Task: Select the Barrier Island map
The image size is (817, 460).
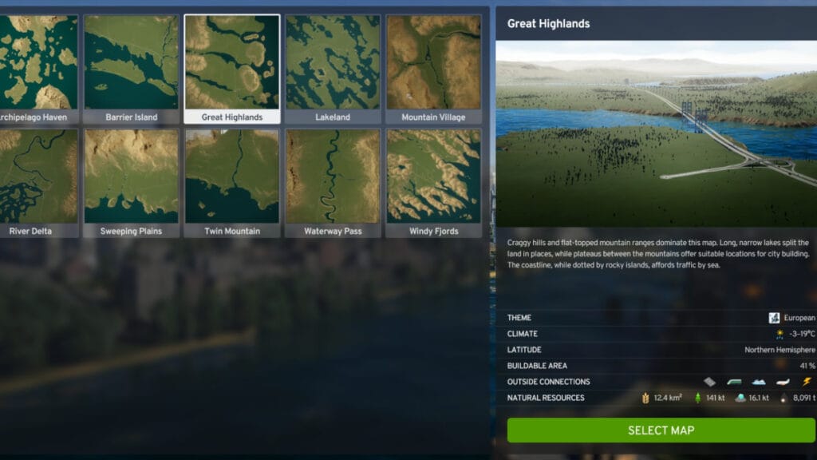Action: (x=132, y=62)
